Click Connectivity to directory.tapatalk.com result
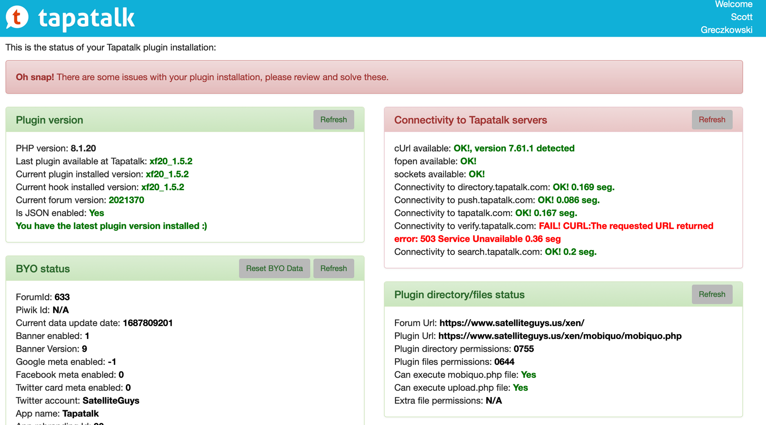 click(x=504, y=187)
